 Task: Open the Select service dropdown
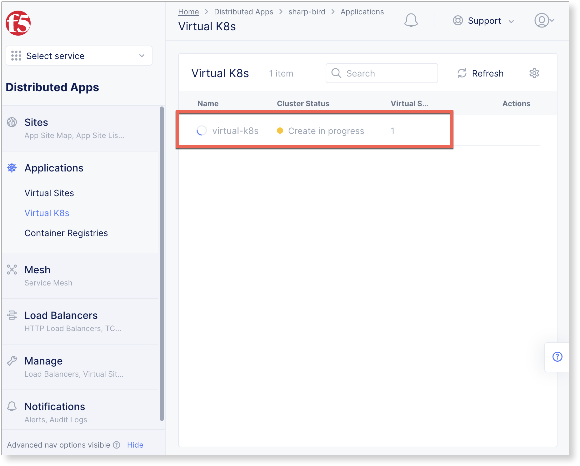click(79, 56)
